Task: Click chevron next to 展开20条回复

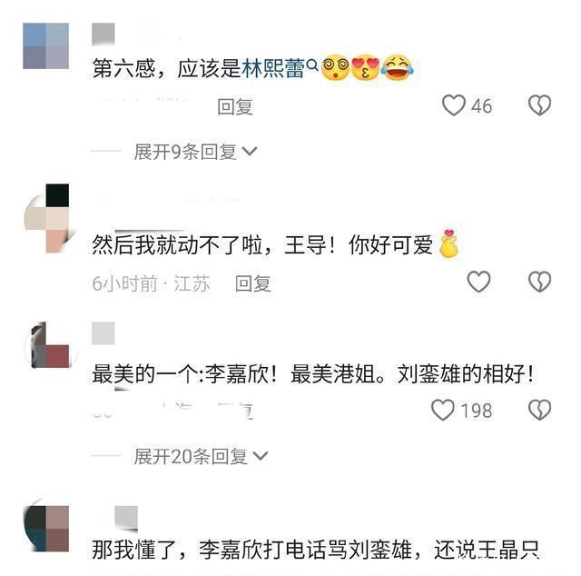Action: 260,456
